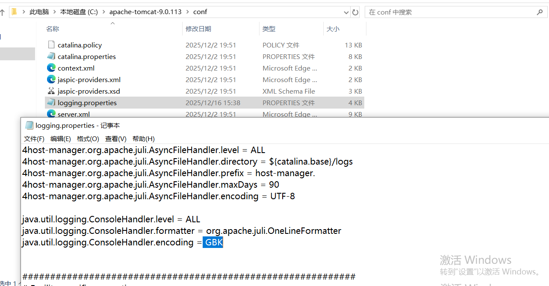Viewport: 549px width, 286px height.
Task: Navigate to apache-tomcat-9.0.113 in the breadcrumb
Action: pyautogui.click(x=145, y=12)
